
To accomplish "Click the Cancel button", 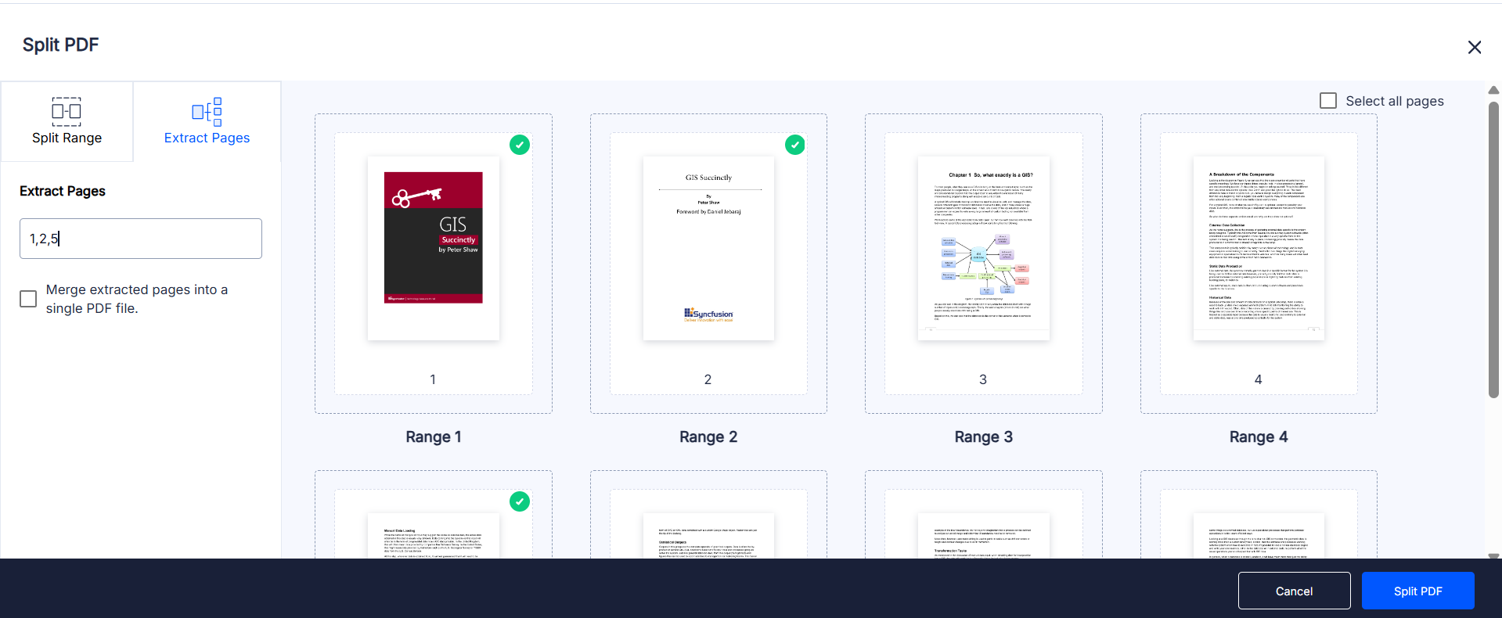I will click(1294, 591).
